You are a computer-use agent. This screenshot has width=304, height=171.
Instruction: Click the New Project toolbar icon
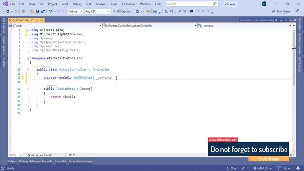[x=24, y=11]
